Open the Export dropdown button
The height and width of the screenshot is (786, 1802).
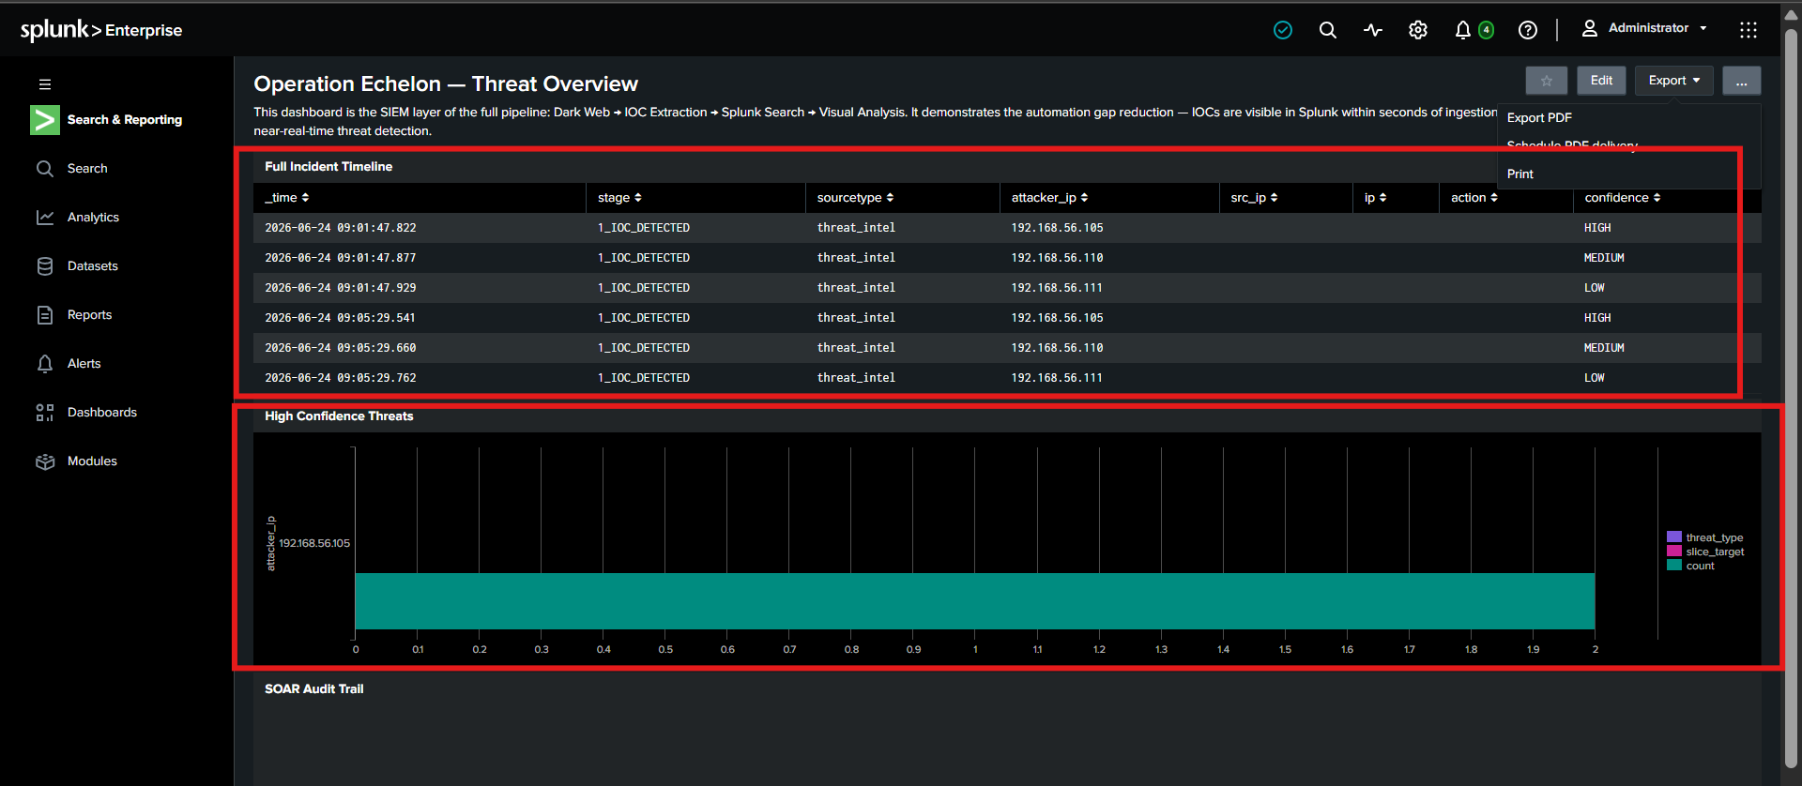[x=1673, y=81]
